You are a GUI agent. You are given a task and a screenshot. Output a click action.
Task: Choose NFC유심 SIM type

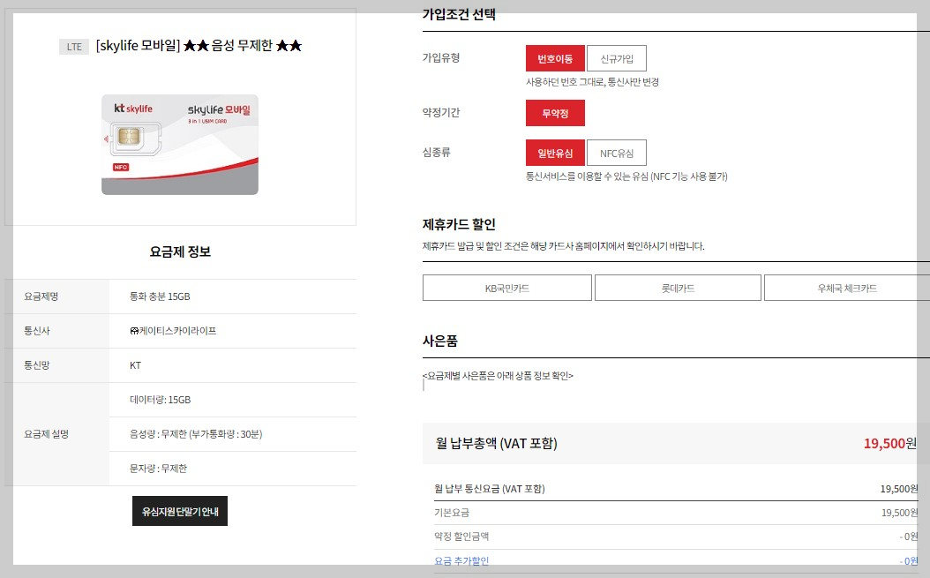click(617, 153)
